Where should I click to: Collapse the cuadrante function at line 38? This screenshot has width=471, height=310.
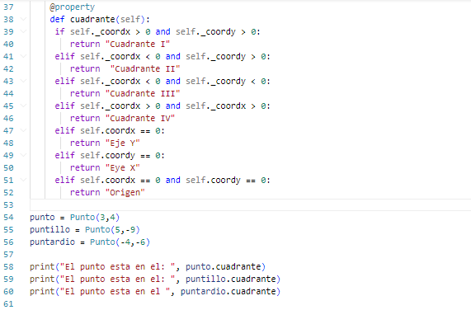click(23, 19)
